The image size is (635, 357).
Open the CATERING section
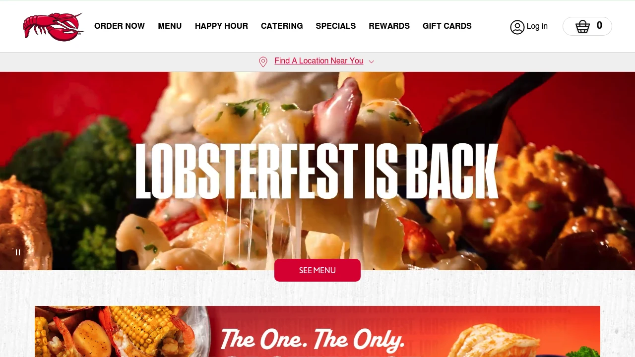[x=282, y=26]
